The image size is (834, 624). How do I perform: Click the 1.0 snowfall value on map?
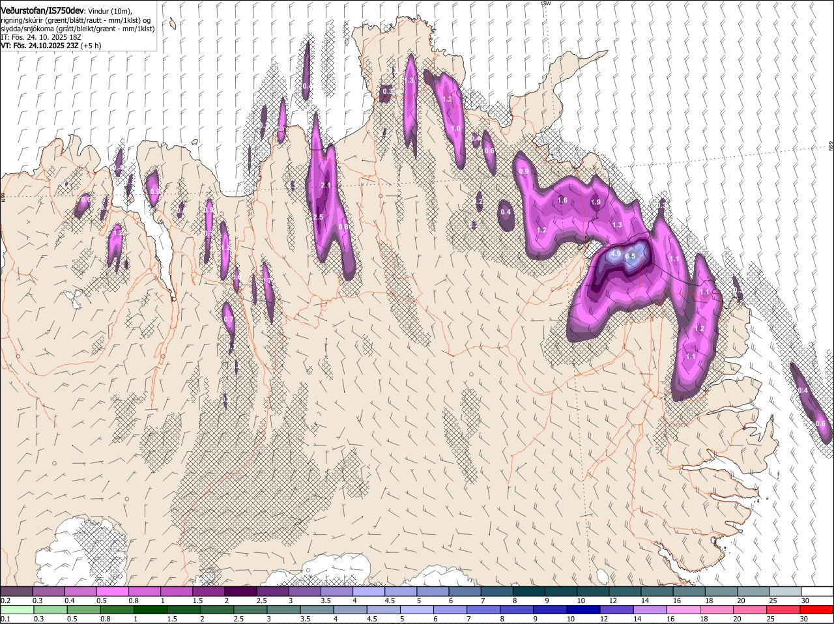tap(456, 129)
